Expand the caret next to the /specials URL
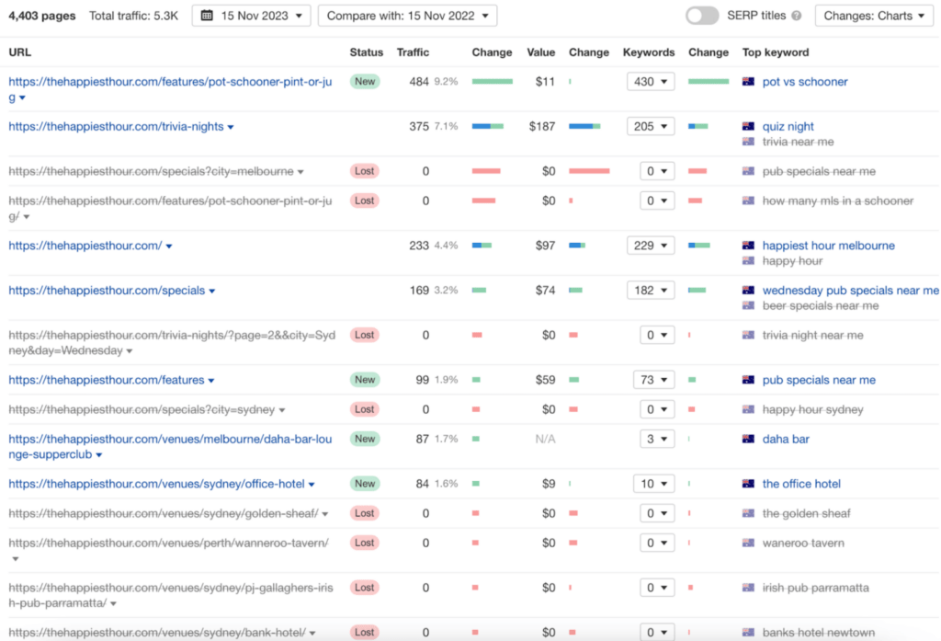This screenshot has width=941, height=641. coord(212,292)
